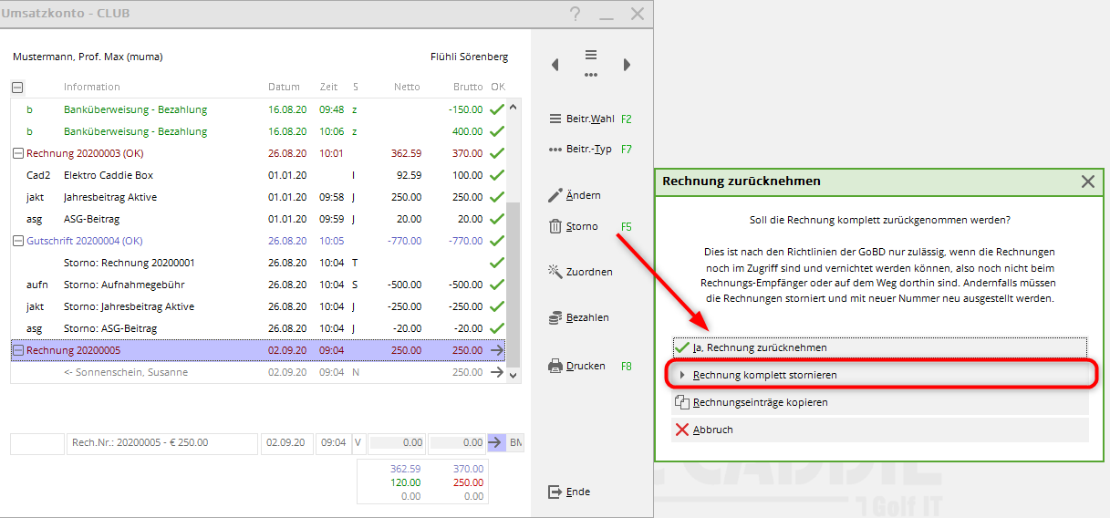Open the hamburger list menu icon

591,56
